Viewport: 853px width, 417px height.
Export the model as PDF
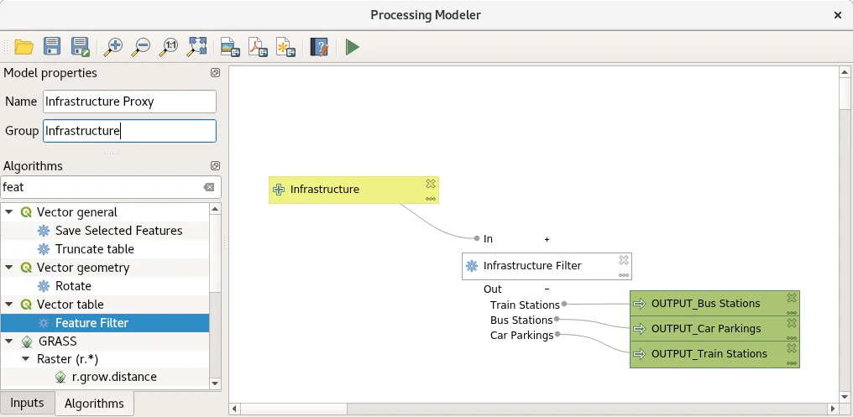257,47
